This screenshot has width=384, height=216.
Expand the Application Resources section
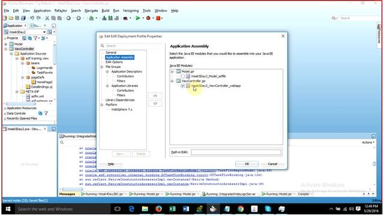click(5, 108)
